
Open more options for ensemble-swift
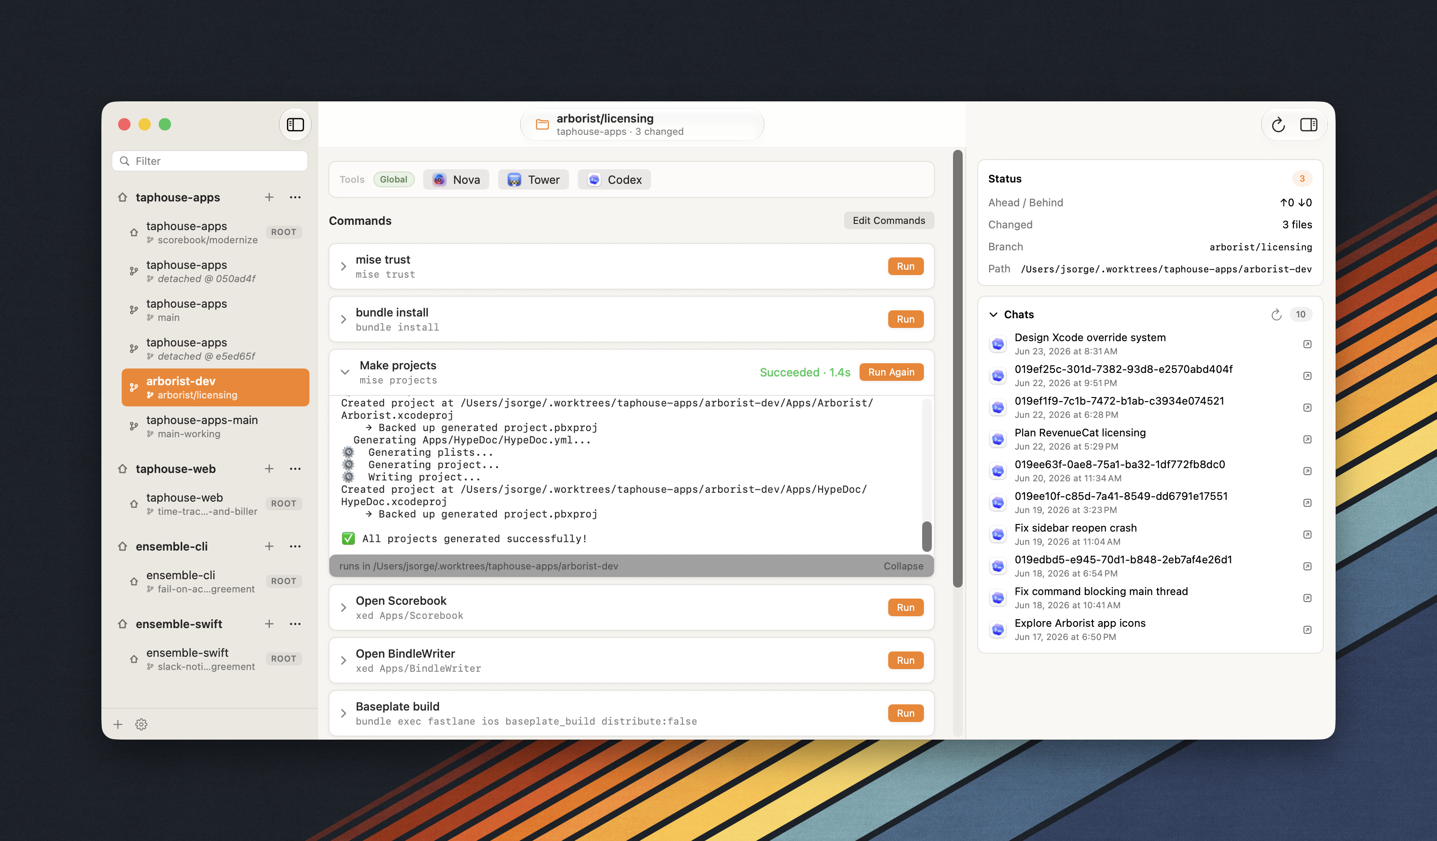(x=295, y=624)
